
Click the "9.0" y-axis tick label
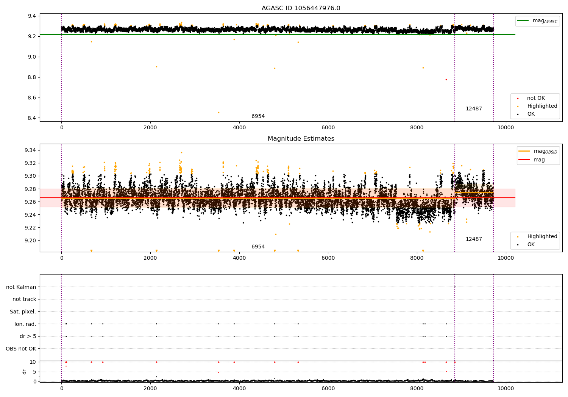click(x=32, y=57)
